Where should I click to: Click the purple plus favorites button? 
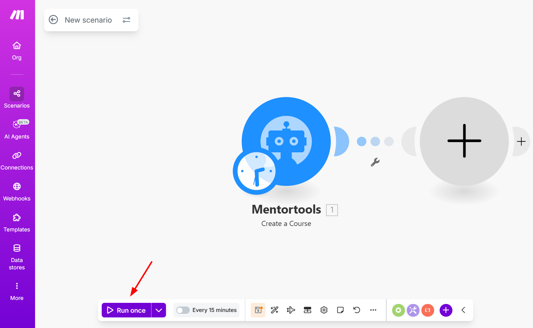click(446, 310)
